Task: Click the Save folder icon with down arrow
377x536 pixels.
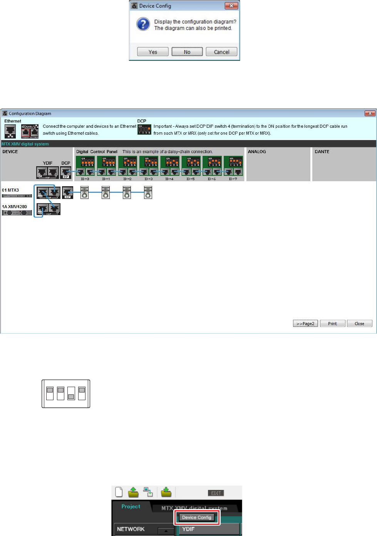Action: [x=166, y=492]
